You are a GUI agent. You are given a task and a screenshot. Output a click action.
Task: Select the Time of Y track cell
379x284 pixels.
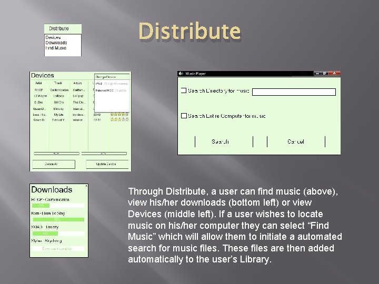tap(58, 120)
